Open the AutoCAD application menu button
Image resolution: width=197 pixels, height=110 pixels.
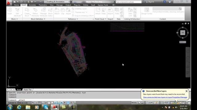coord(9,3)
